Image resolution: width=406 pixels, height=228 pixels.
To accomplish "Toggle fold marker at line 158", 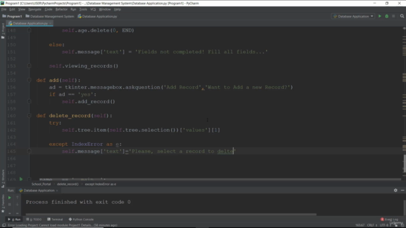I will click(29, 101).
